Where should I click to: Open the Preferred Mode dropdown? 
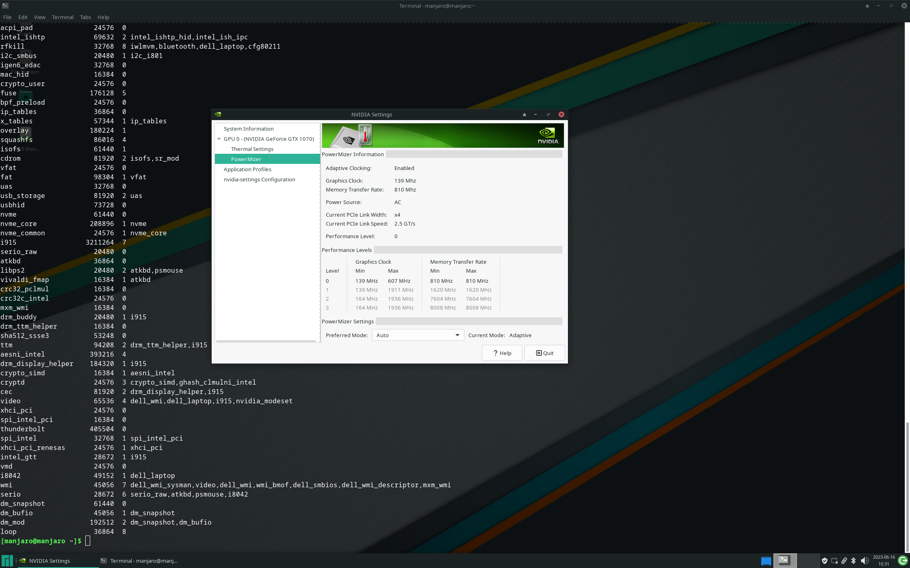click(418, 335)
